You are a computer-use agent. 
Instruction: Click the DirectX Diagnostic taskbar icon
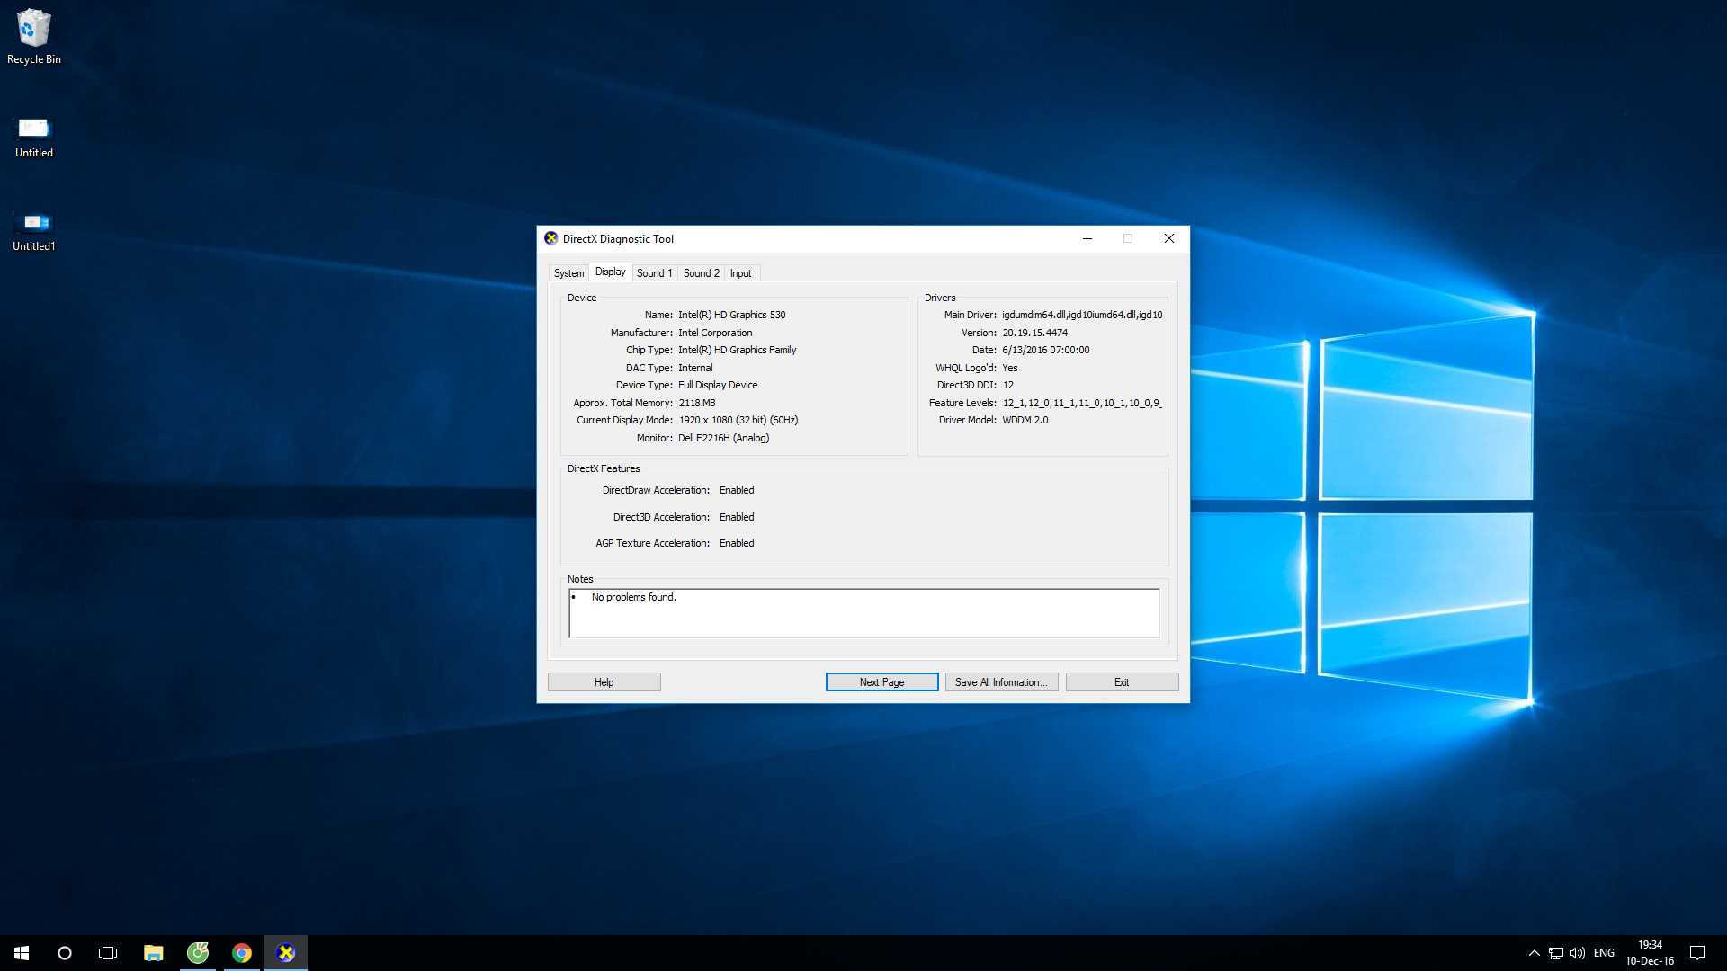[286, 953]
